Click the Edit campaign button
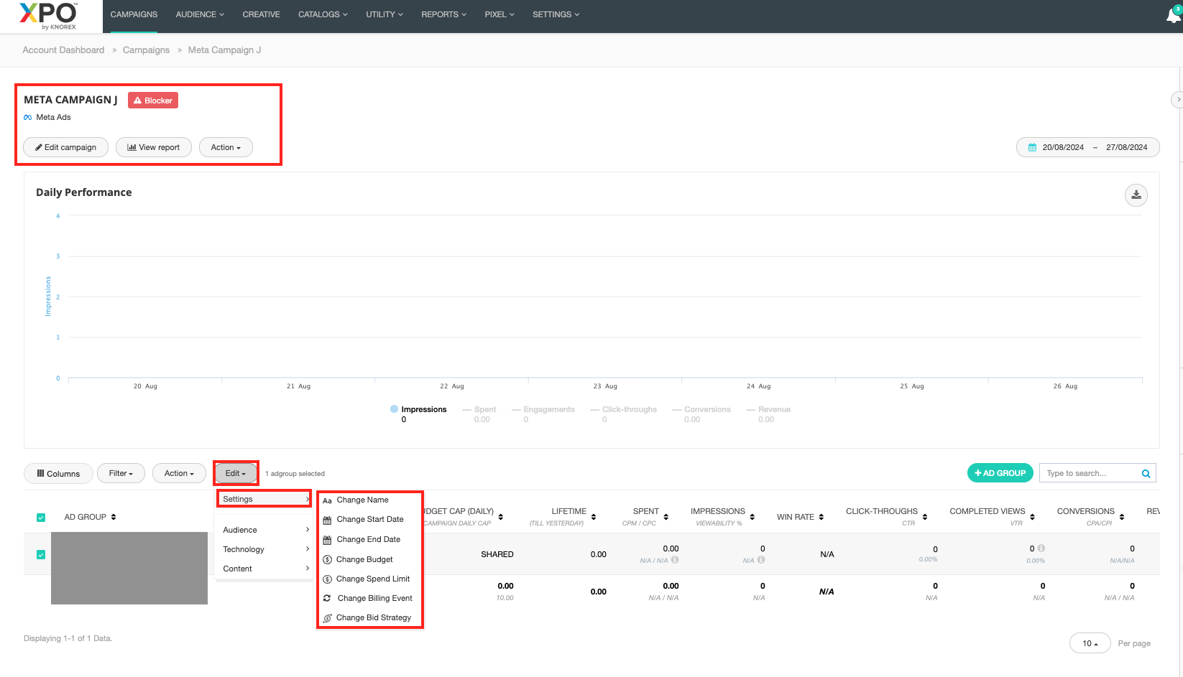The height and width of the screenshot is (677, 1183). tap(65, 147)
